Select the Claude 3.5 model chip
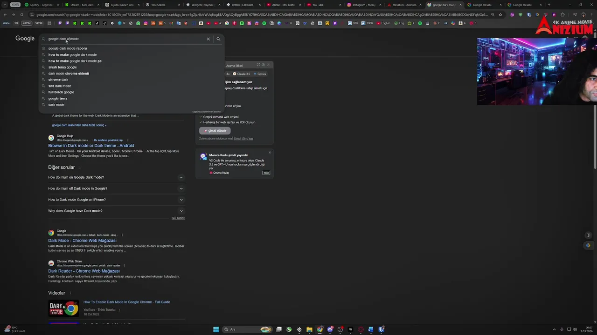Viewport: 597px width, 335px height. (x=242, y=74)
